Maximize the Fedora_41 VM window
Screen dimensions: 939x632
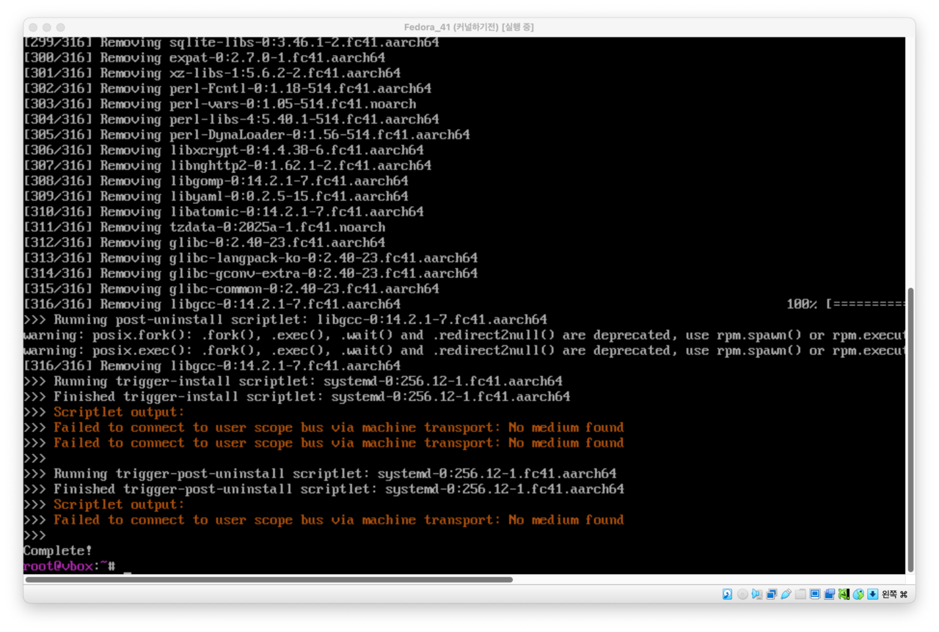pos(60,27)
